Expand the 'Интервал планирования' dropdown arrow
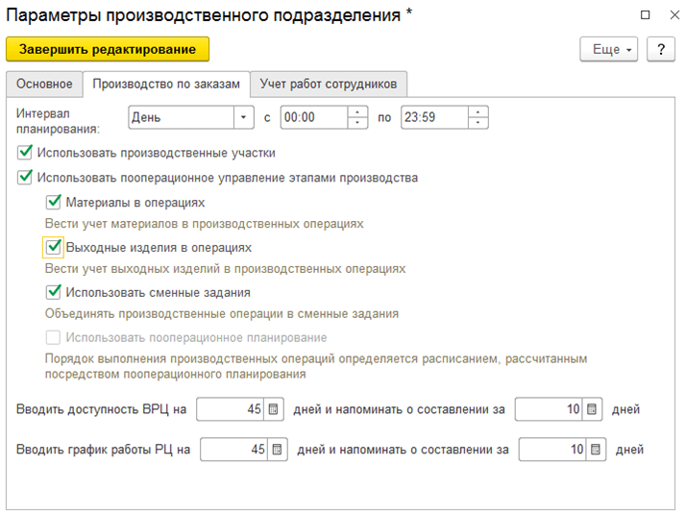This screenshot has width=685, height=514. (x=241, y=118)
